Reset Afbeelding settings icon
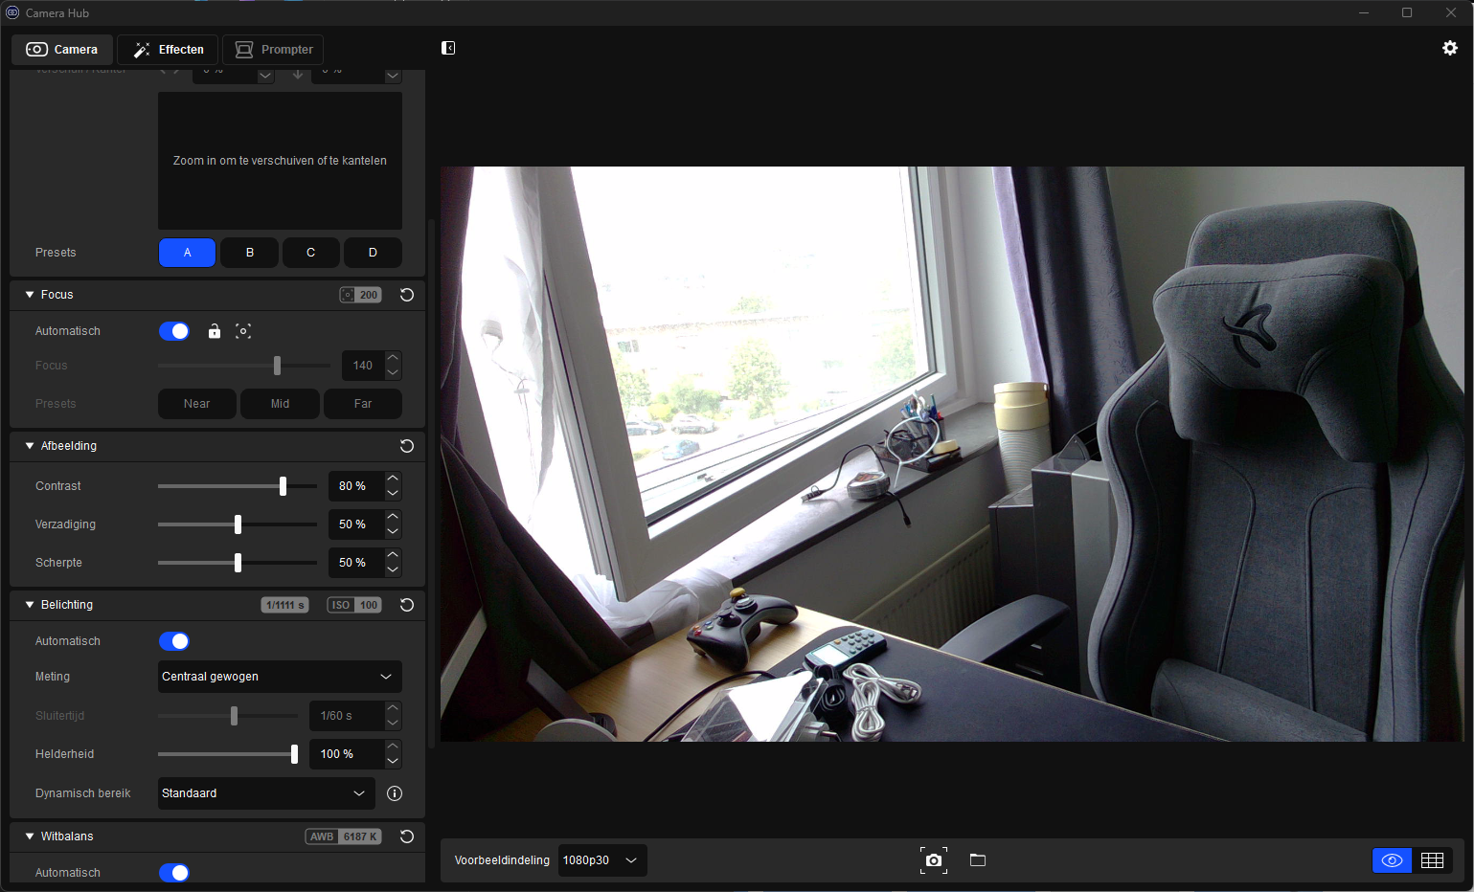Image resolution: width=1474 pixels, height=892 pixels. pos(407,446)
